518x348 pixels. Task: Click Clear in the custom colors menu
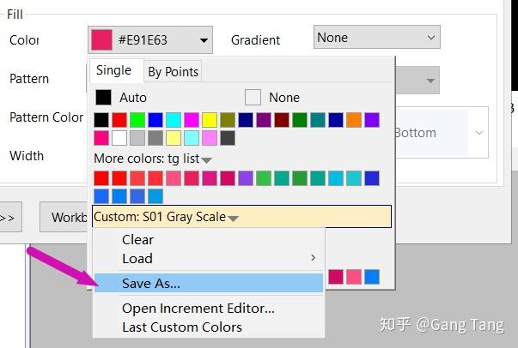pyautogui.click(x=137, y=240)
